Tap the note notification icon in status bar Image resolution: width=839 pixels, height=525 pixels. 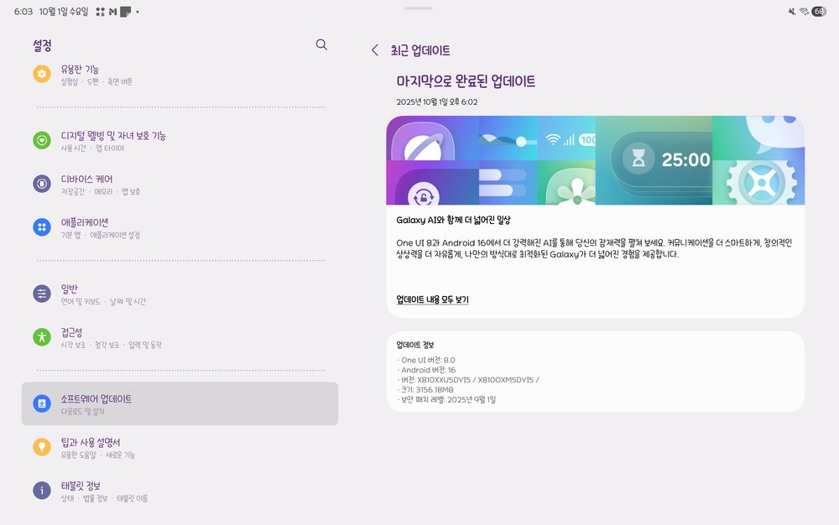[125, 12]
